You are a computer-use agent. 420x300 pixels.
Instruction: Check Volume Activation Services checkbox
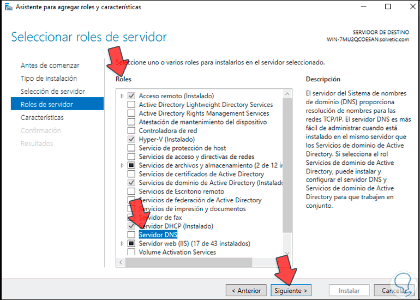(x=131, y=252)
